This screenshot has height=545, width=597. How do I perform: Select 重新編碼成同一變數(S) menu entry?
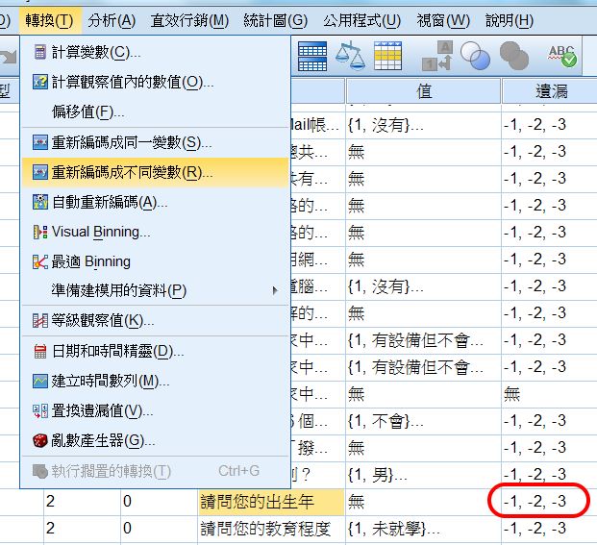click(154, 142)
